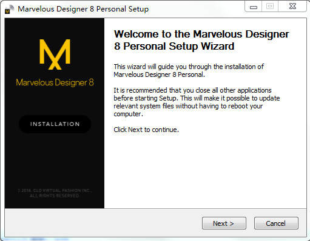Click the 'It is recommended that you close' paragraph
This screenshot has height=241, width=310.
point(197,102)
